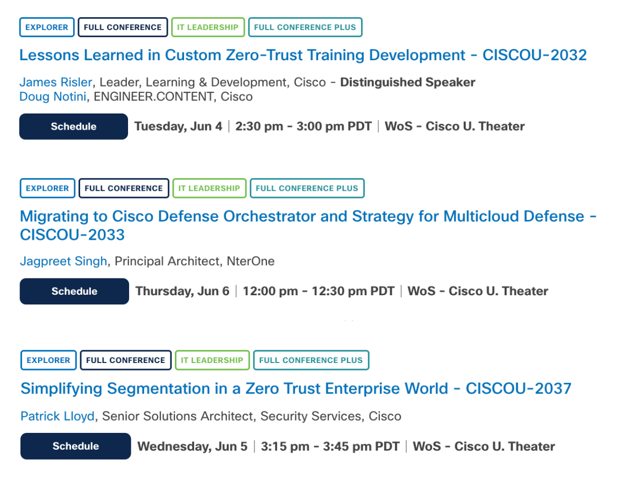Image resolution: width=623 pixels, height=484 pixels.
Task: View speaker Patrick Lloyd's profile
Action: 57,416
